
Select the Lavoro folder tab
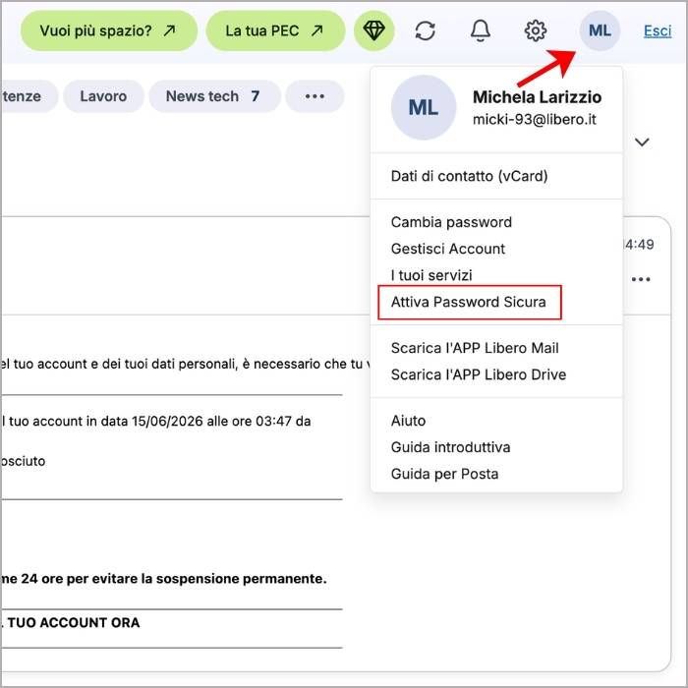click(x=103, y=96)
